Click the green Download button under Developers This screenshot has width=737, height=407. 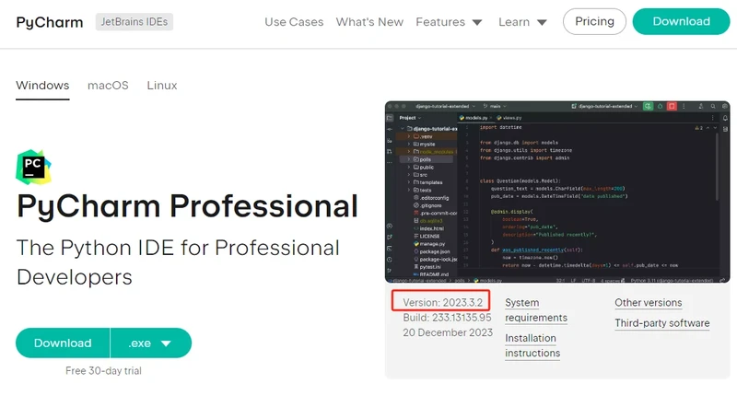63,343
